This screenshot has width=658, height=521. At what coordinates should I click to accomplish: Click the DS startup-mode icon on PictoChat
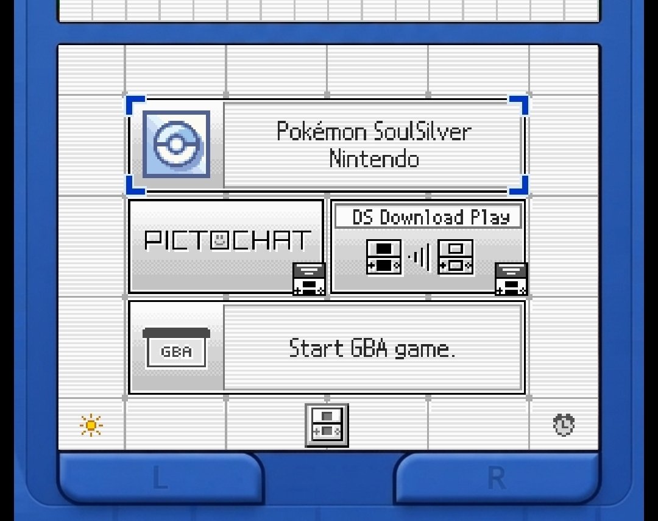[x=309, y=279]
